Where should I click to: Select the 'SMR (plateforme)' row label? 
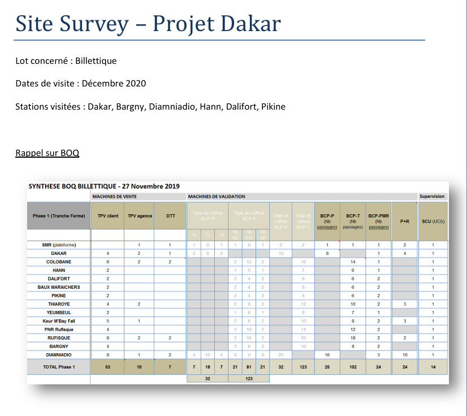(x=59, y=245)
